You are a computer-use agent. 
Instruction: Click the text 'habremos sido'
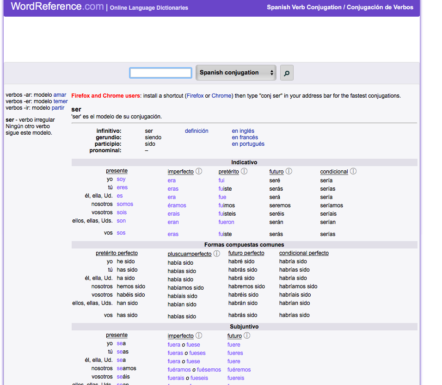pyautogui.click(x=246, y=286)
